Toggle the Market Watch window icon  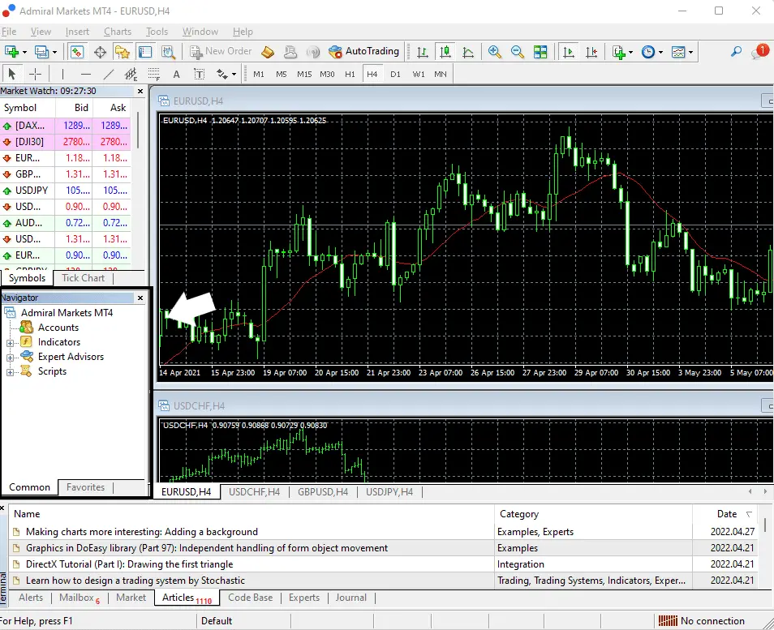tap(77, 51)
